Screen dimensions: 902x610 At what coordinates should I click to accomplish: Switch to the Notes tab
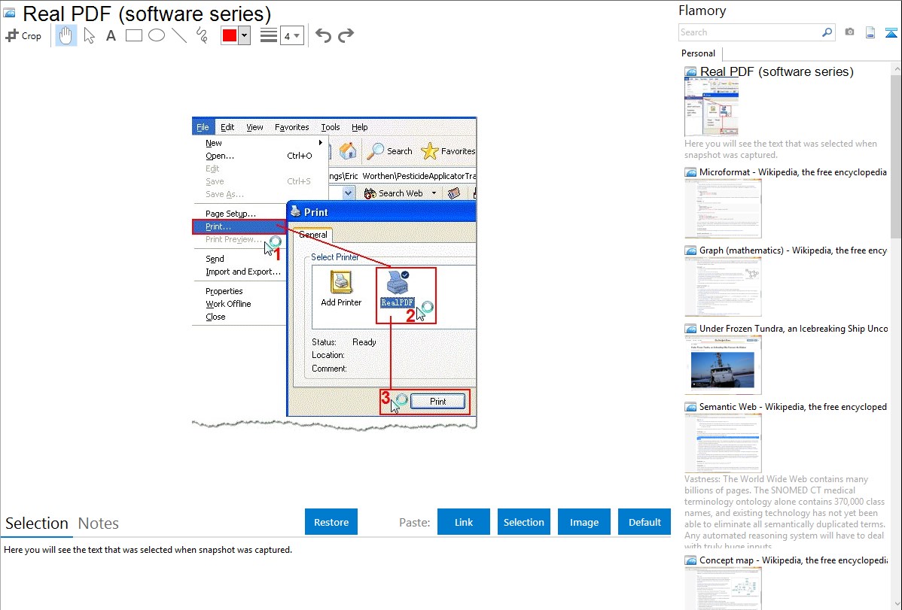point(99,524)
